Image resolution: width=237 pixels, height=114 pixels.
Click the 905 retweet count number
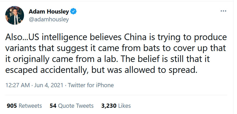[x=12, y=106]
